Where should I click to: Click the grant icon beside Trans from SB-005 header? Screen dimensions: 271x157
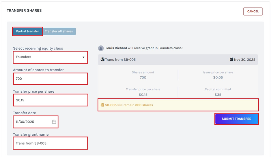(102, 60)
